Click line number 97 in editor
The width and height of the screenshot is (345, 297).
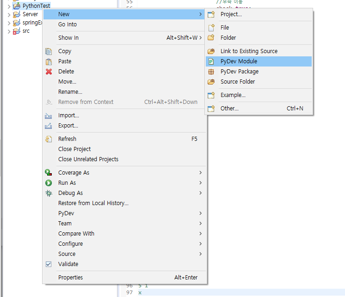[x=129, y=292]
